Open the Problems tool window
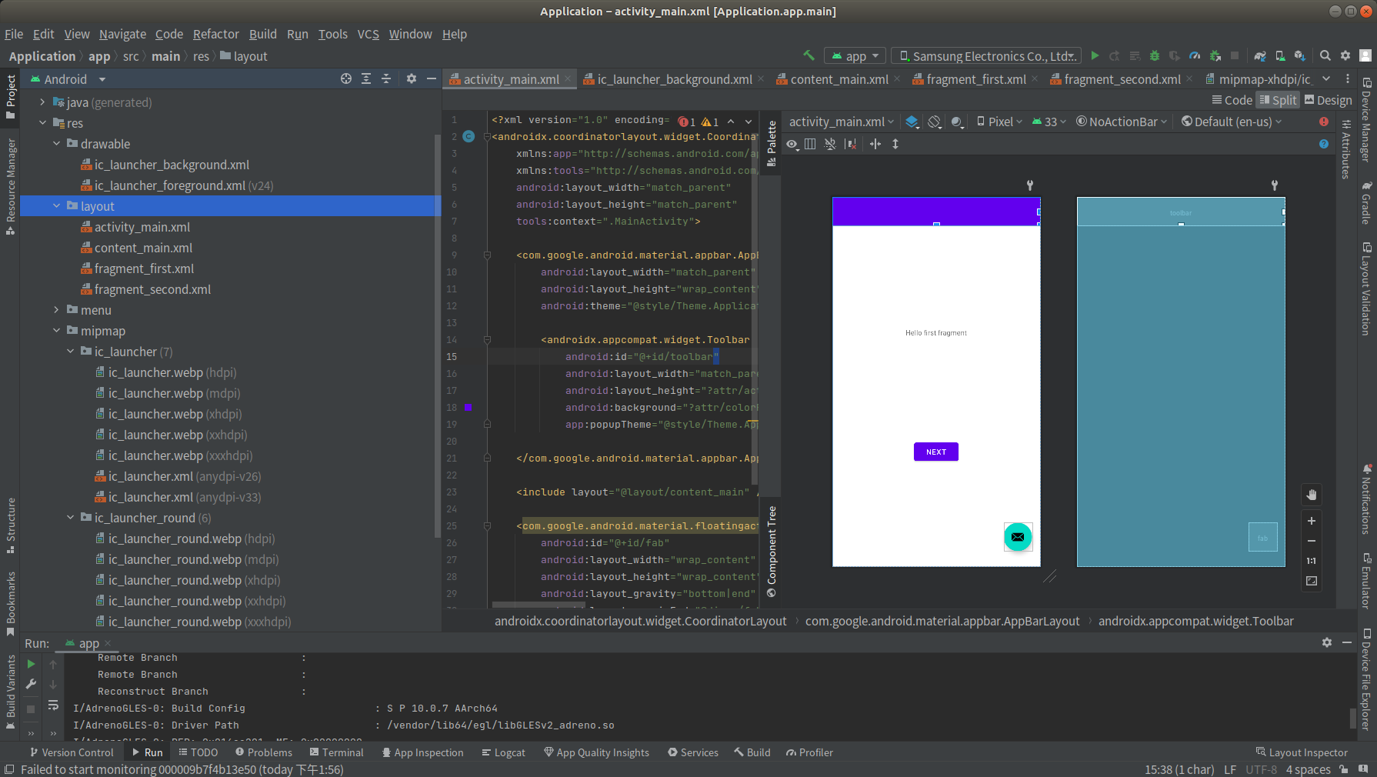 tap(264, 752)
